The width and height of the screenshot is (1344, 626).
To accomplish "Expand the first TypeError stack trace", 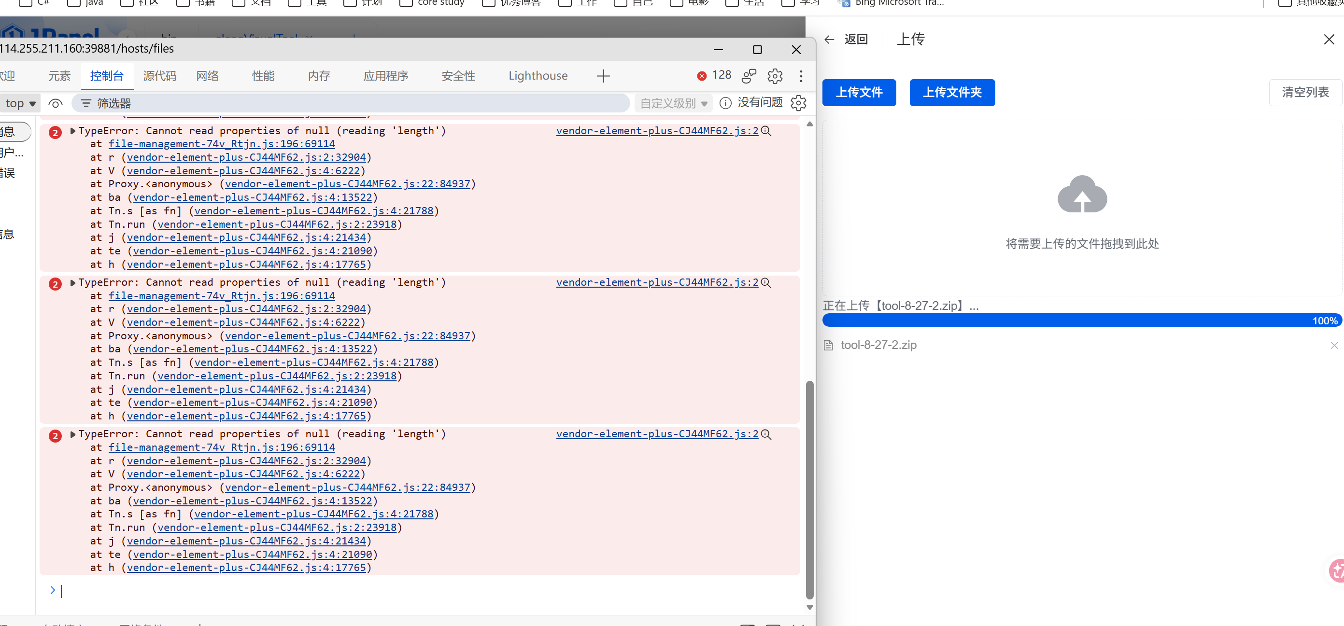I will 73,131.
